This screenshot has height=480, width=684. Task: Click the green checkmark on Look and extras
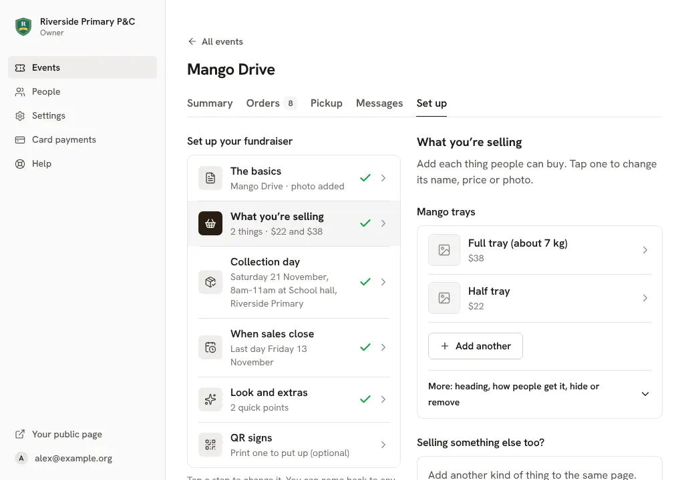365,399
